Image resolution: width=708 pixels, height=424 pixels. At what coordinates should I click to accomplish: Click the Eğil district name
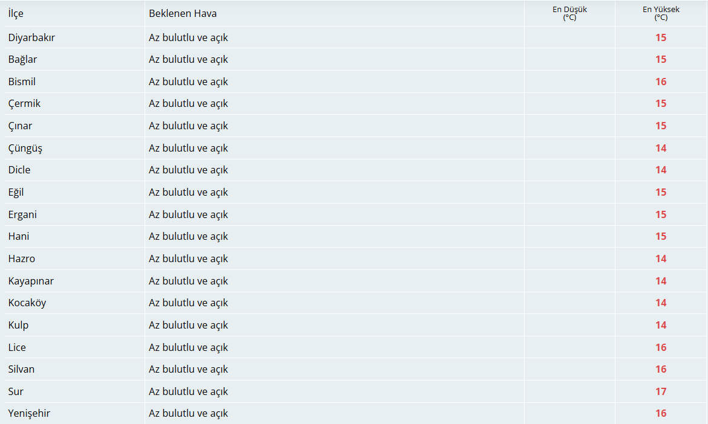coord(16,193)
